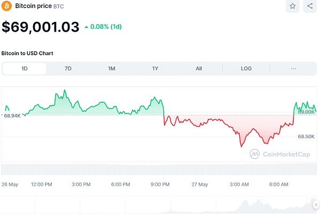Click the 9:00 PM timeline marker
Viewport: 321px width, 219px height.
click(x=160, y=184)
